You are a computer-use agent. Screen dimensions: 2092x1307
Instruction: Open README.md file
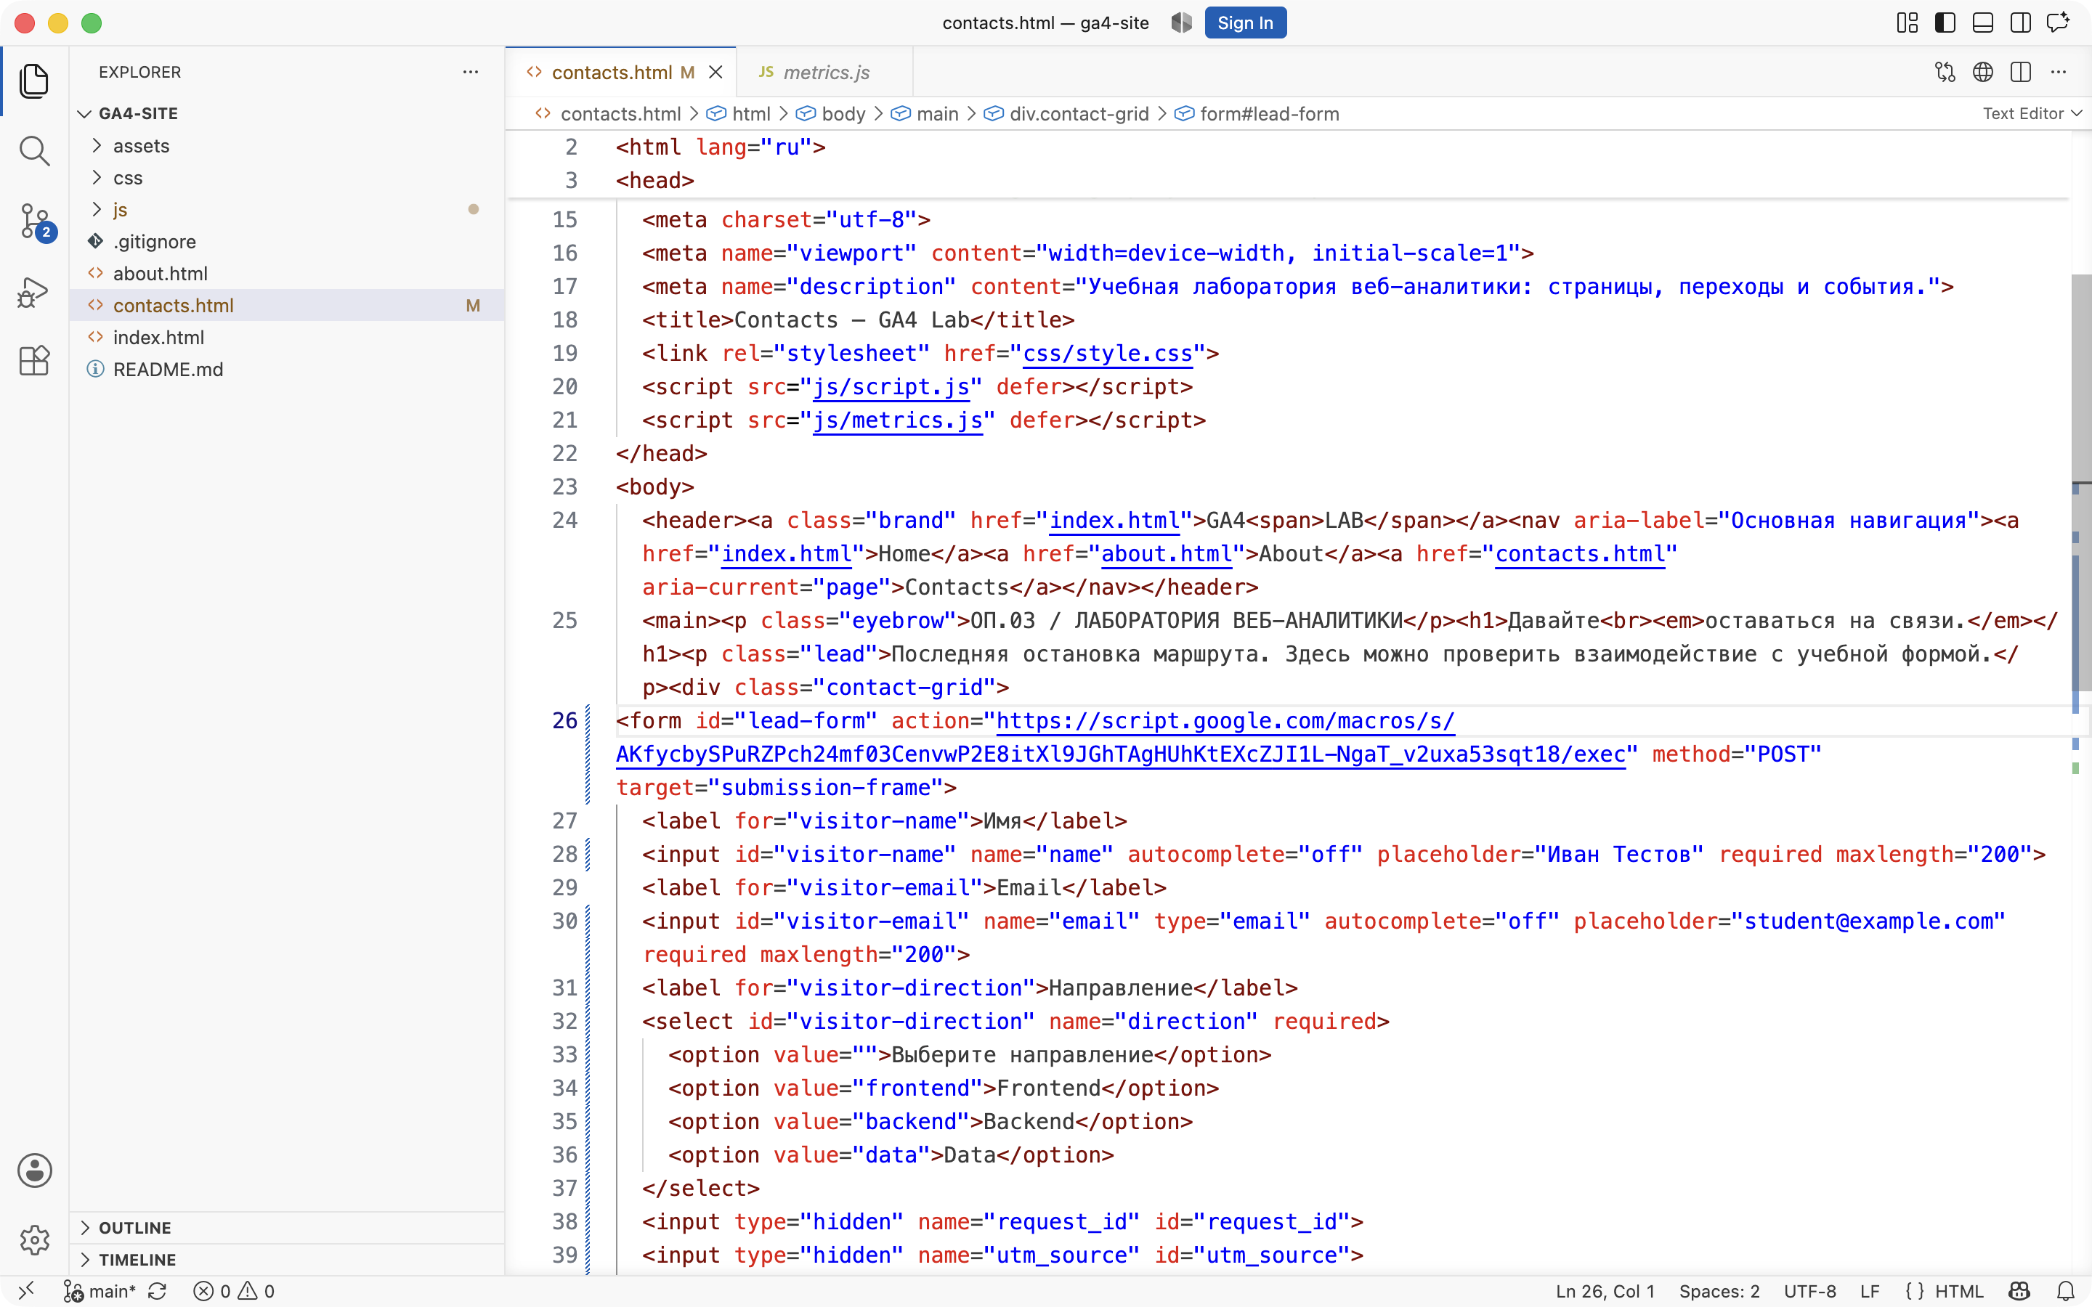pyautogui.click(x=287, y=369)
